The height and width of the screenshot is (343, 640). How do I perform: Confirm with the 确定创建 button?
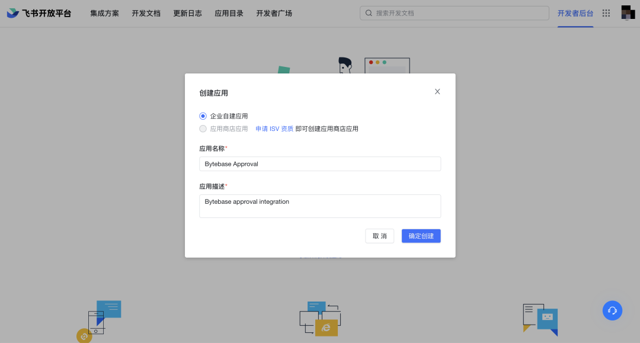pos(421,236)
